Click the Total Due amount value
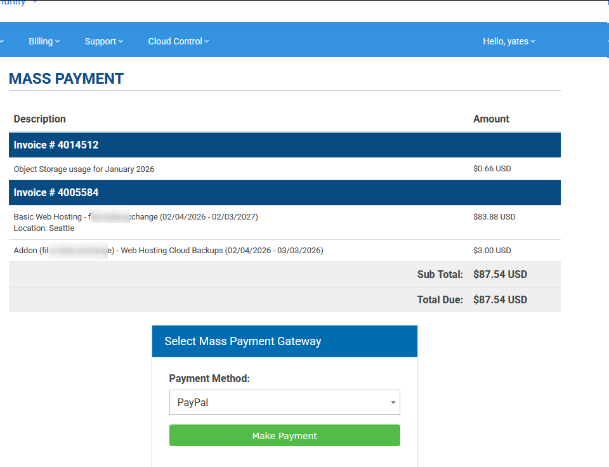 point(500,299)
